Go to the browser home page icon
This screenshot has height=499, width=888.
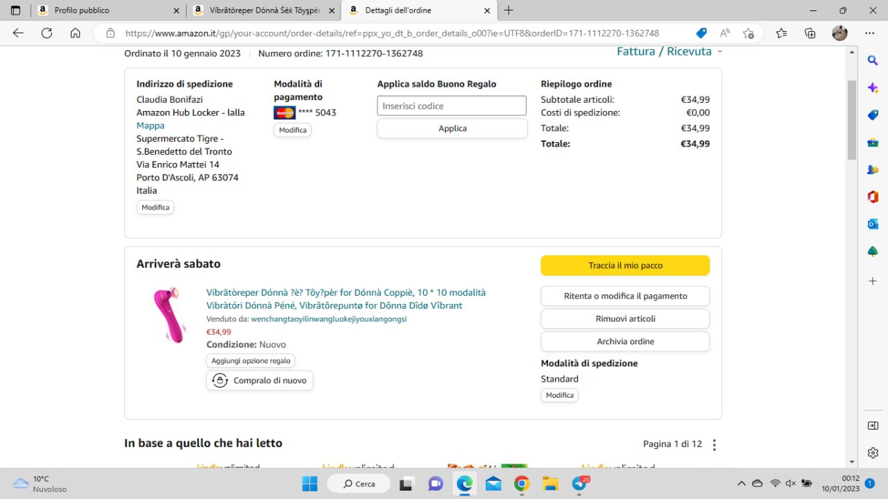[76, 33]
